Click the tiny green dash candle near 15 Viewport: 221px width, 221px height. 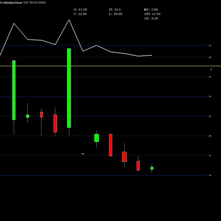click(83, 154)
